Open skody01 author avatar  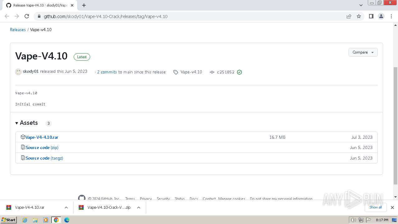pos(18,72)
